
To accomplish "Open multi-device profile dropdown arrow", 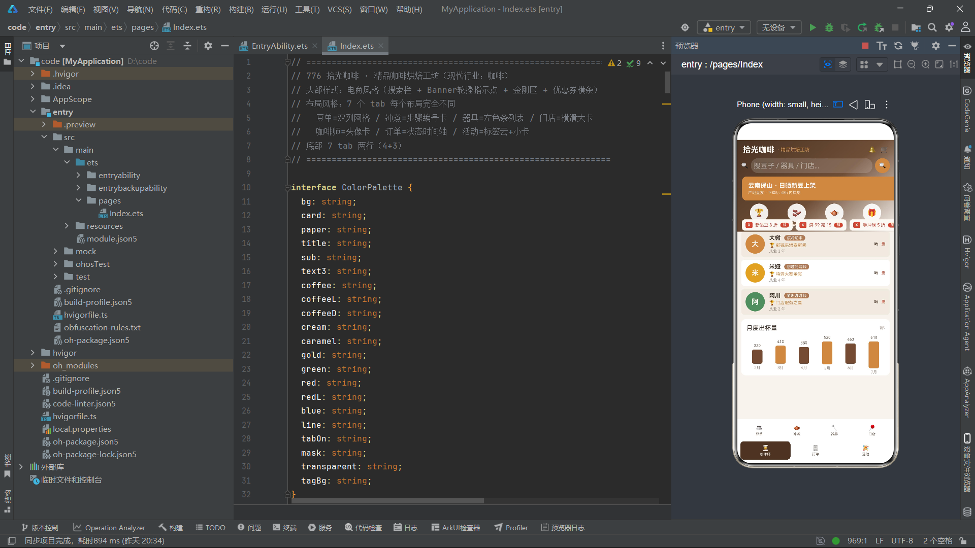I will point(879,64).
